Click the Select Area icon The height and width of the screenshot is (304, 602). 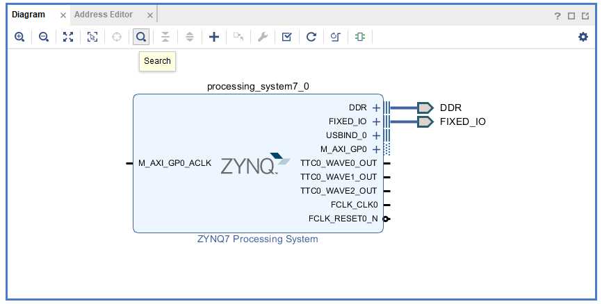tap(92, 37)
